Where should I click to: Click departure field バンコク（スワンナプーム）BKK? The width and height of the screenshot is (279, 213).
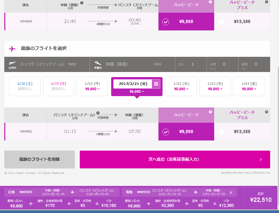pyautogui.click(x=47, y=64)
